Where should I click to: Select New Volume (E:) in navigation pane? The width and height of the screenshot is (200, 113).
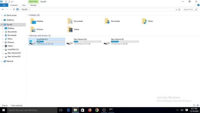click(14, 56)
